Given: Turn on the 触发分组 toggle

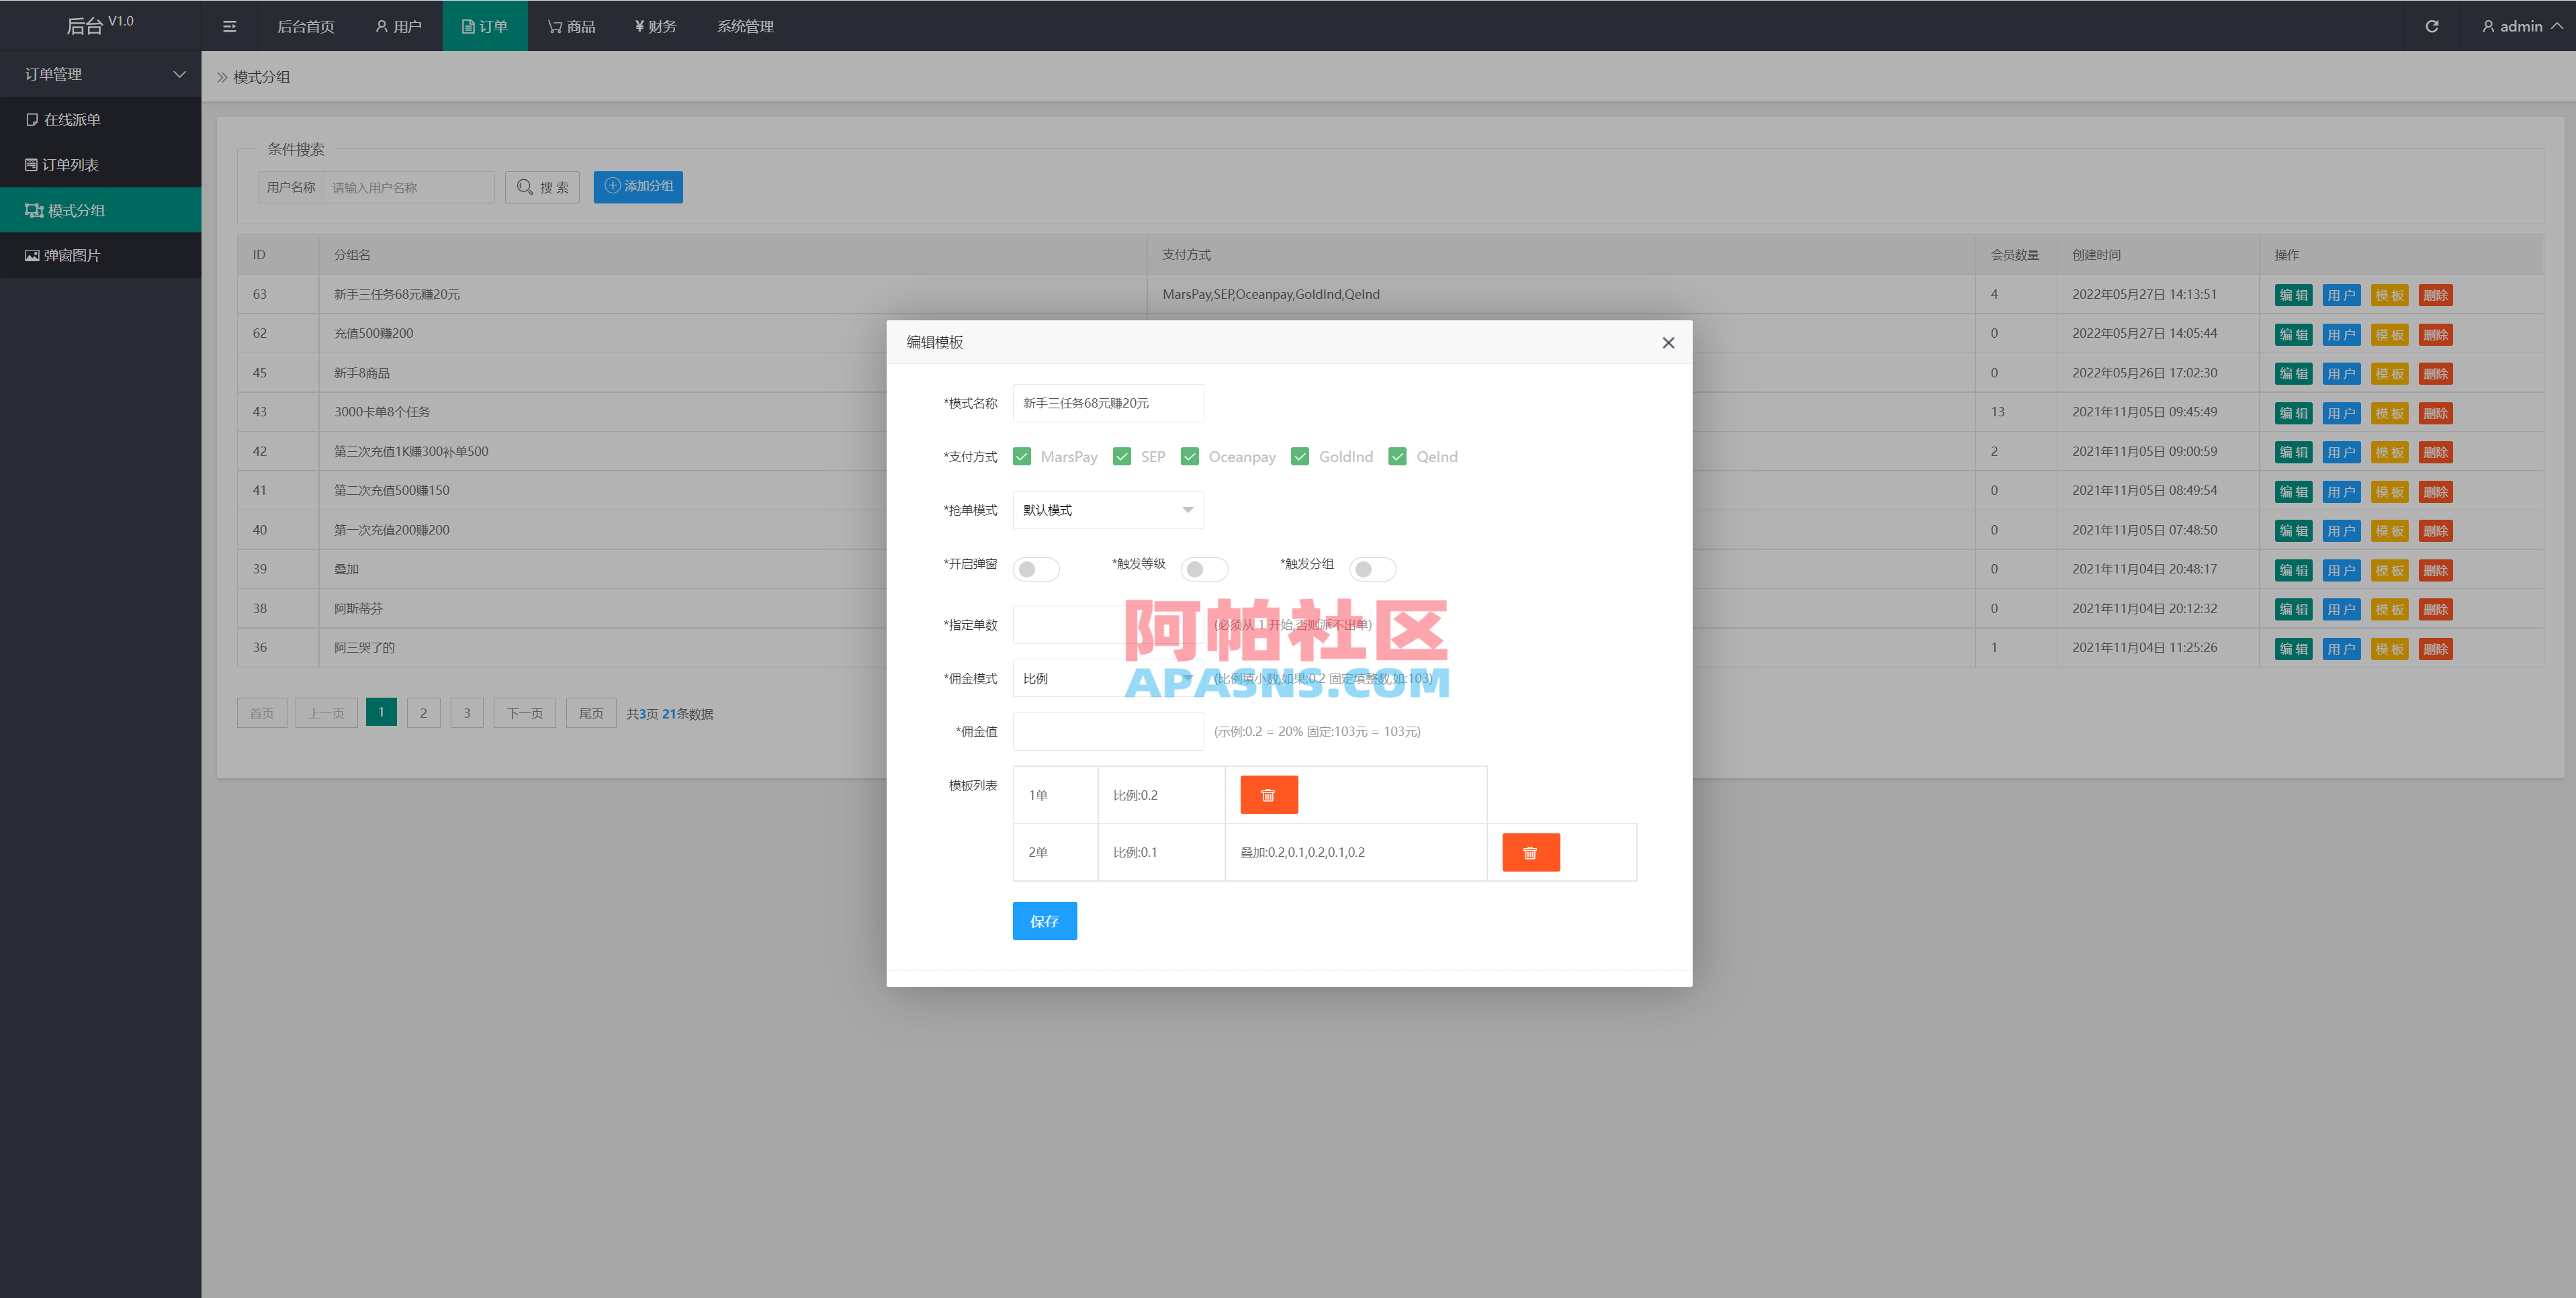Looking at the screenshot, I should 1372,568.
